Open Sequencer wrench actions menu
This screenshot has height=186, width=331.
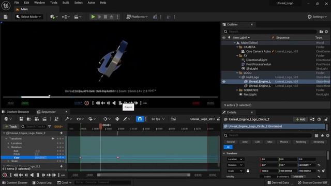(68, 119)
